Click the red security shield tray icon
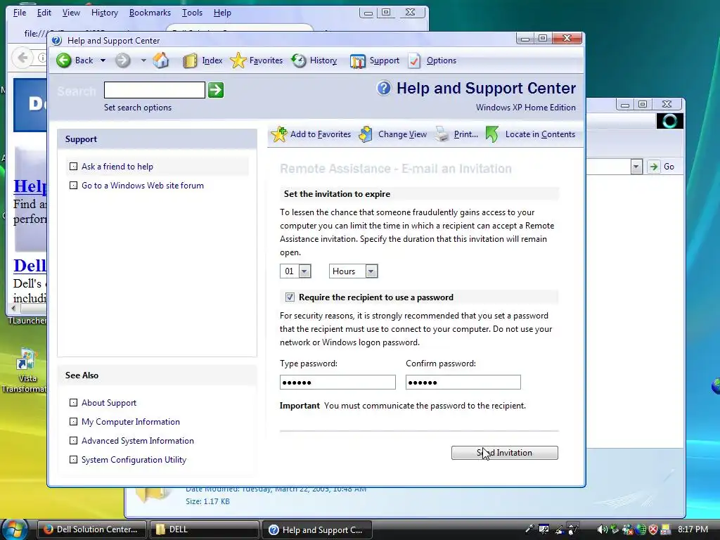This screenshot has height=540, width=720. point(653,529)
